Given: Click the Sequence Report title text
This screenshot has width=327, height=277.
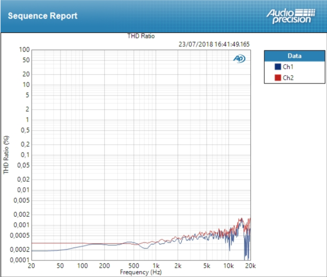Looking at the screenshot, I should coord(42,16).
